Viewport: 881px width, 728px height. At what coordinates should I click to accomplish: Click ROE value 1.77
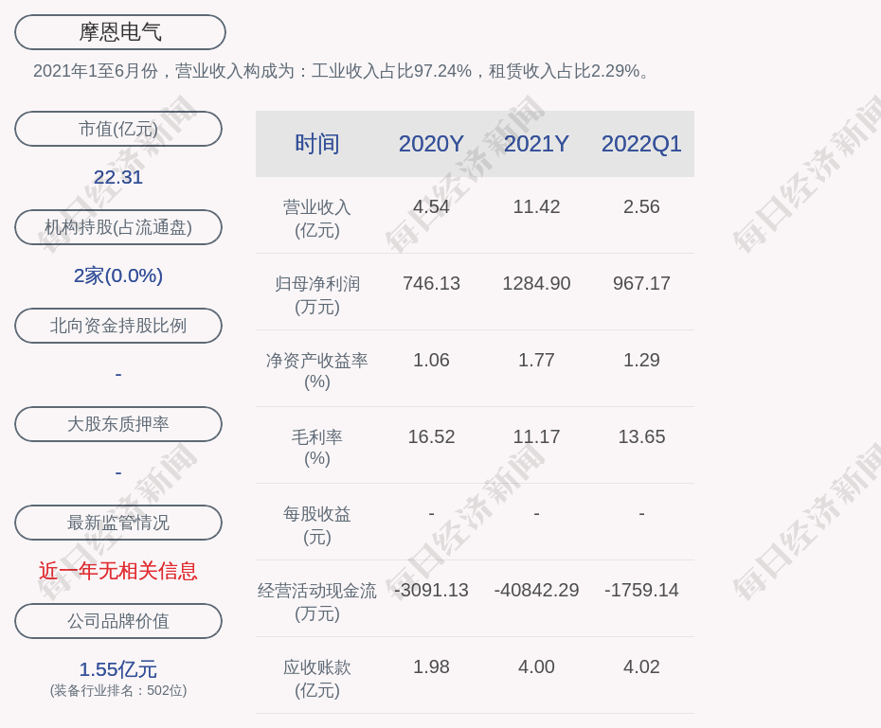tap(536, 360)
